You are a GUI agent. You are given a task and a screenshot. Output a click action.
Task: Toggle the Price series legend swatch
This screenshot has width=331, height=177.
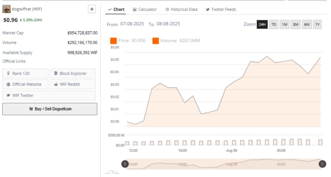tap(114, 41)
